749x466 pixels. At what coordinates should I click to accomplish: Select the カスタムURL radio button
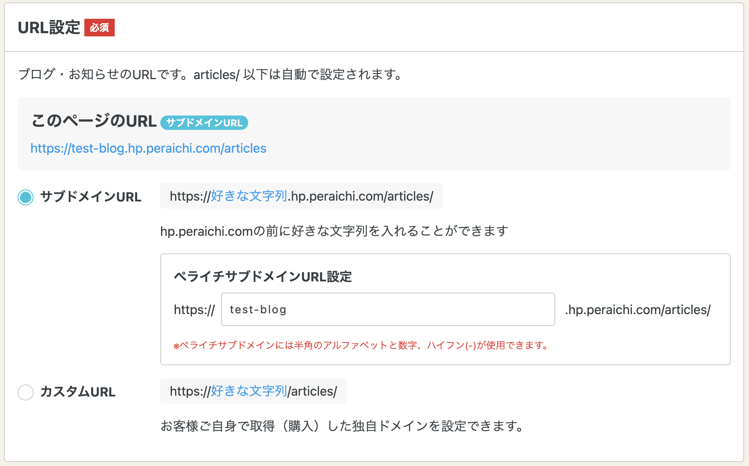[x=26, y=392]
